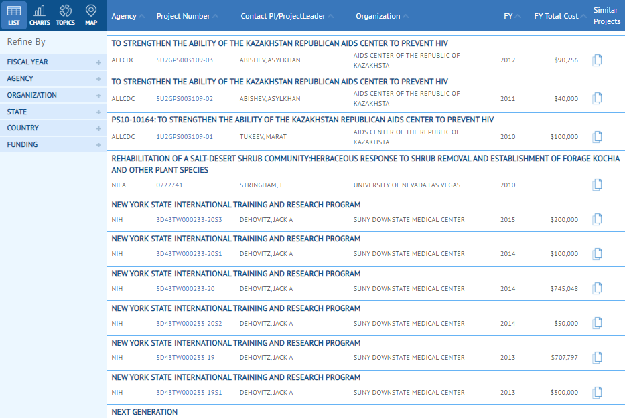625x418 pixels.
Task: Select the $90,256 total cost value
Action: [x=566, y=60]
